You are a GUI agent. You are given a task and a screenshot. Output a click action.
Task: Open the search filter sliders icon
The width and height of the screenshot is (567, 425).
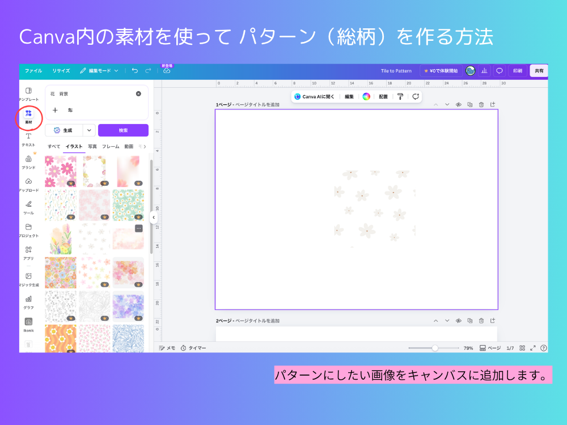point(70,110)
